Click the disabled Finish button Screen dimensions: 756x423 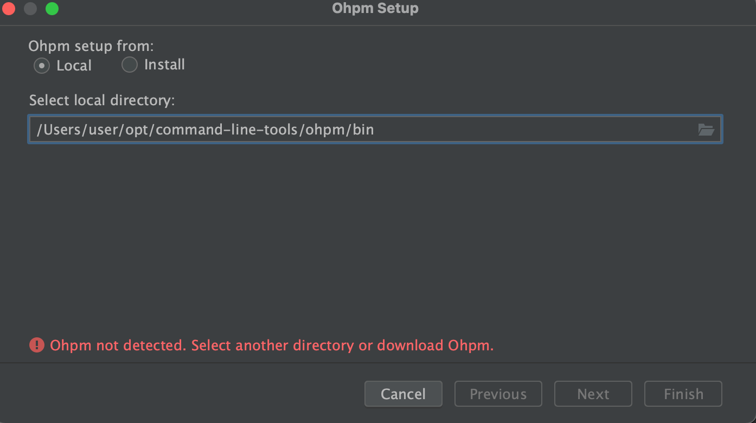click(x=683, y=394)
